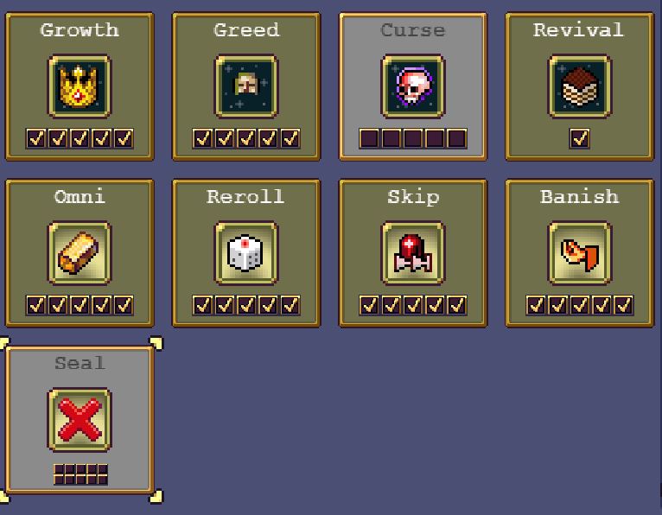
Task: Select the Greed mask icon
Action: tap(246, 86)
